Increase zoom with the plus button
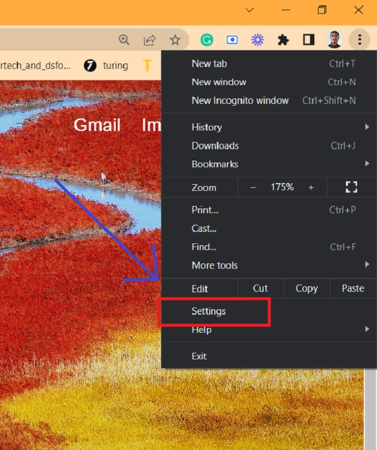This screenshot has width=377, height=450. pos(311,187)
